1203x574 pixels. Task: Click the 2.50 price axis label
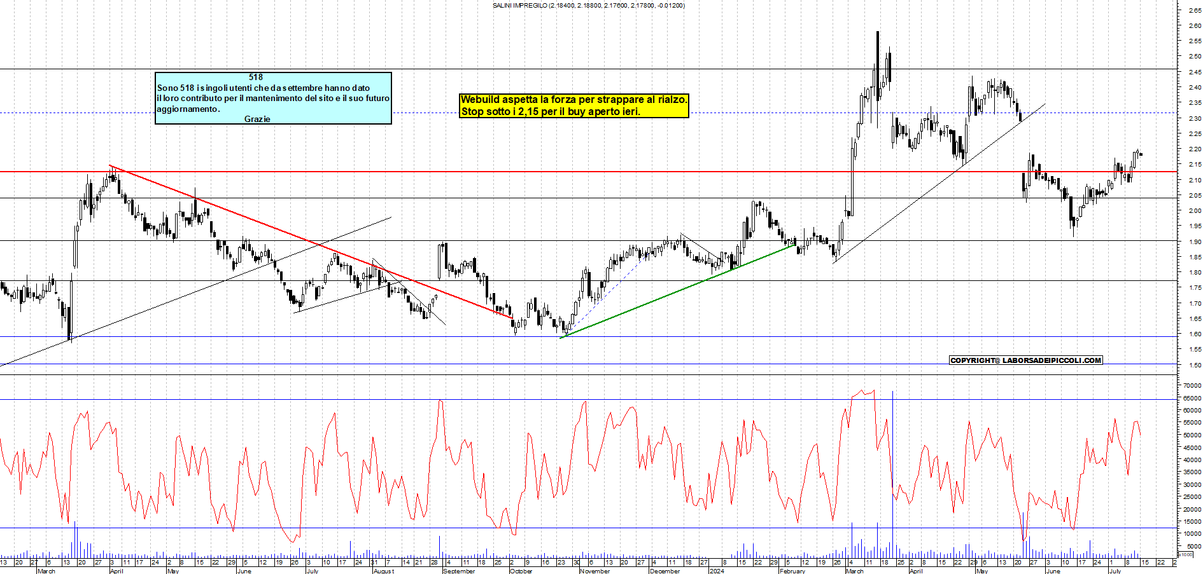point(1195,57)
